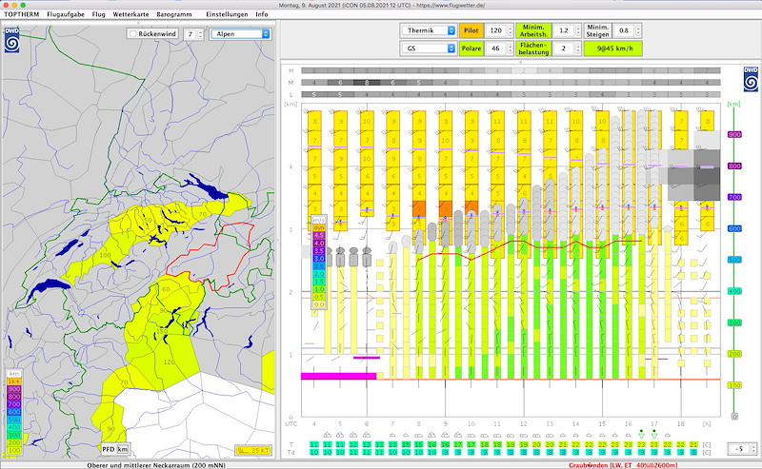Click the 700 swatch in the map legend
The width and height of the screenshot is (762, 469).
pos(14,404)
